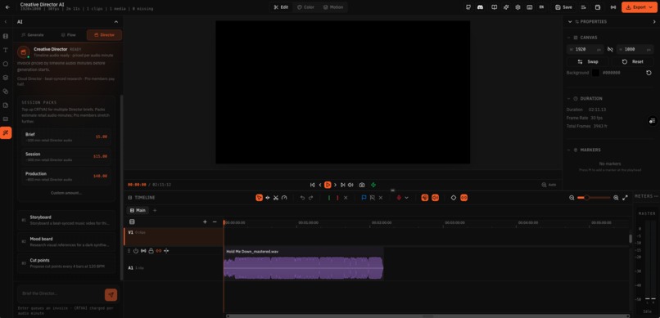Set the red out-point marker
Image resolution: width=660 pixels, height=318 pixels.
[x=337, y=198]
